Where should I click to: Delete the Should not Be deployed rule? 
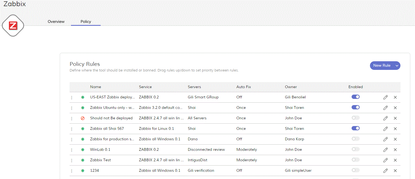395,118
